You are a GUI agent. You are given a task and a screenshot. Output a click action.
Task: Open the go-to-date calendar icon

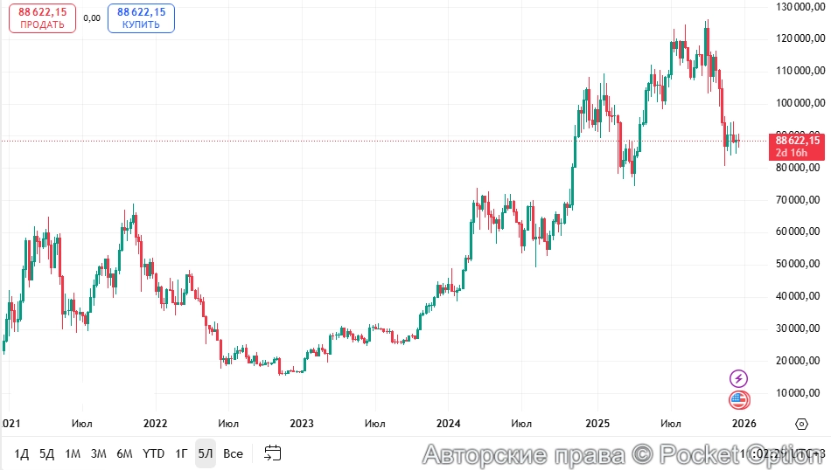pyautogui.click(x=273, y=453)
